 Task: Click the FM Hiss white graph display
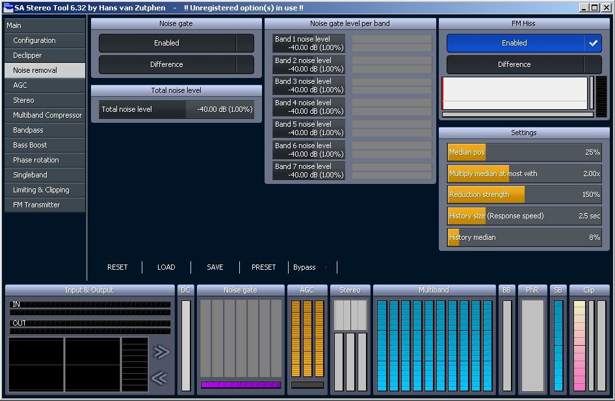tap(515, 94)
